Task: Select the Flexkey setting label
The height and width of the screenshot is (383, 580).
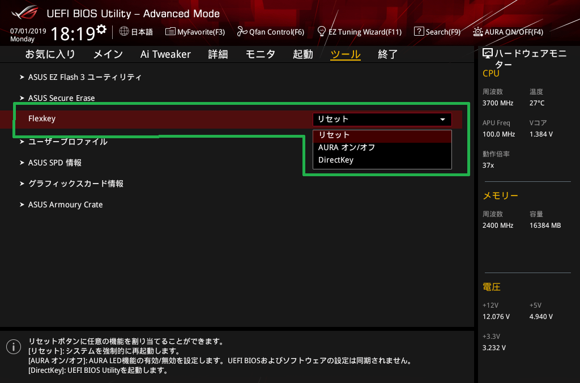Action: tap(42, 119)
